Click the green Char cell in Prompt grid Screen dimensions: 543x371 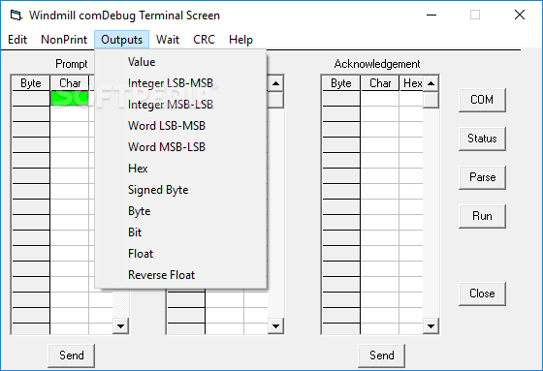coord(69,98)
